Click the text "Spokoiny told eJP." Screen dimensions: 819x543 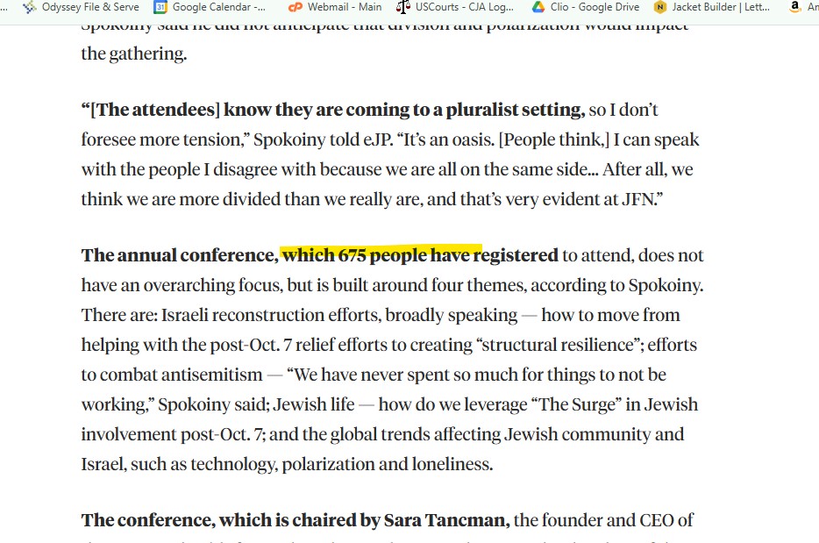[324, 140]
